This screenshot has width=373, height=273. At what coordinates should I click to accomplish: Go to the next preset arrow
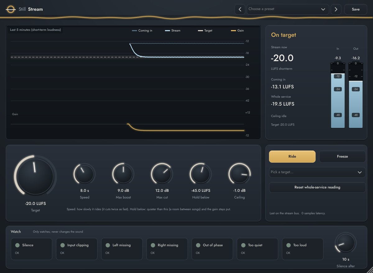point(336,9)
